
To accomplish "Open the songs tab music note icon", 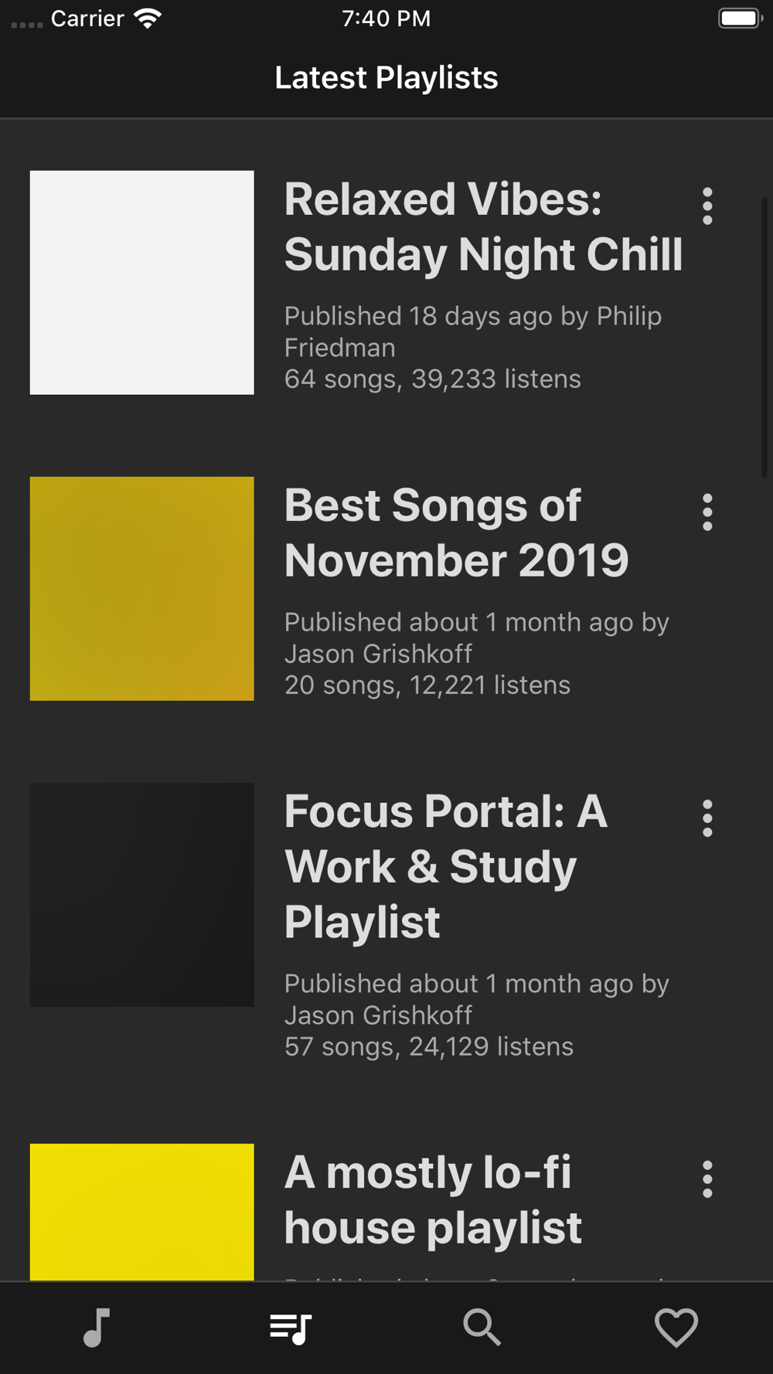I will [x=97, y=1328].
